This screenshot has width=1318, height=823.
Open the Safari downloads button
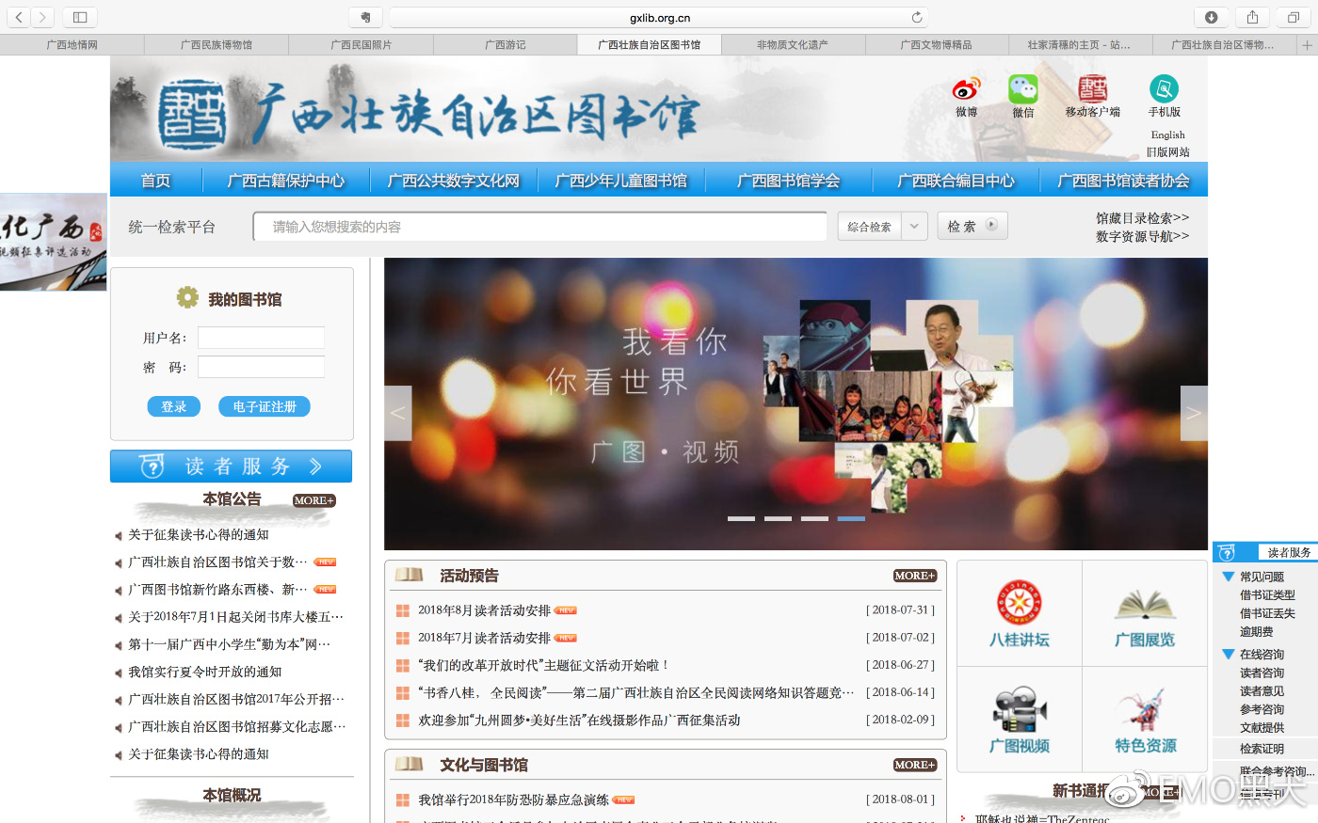coord(1212,17)
